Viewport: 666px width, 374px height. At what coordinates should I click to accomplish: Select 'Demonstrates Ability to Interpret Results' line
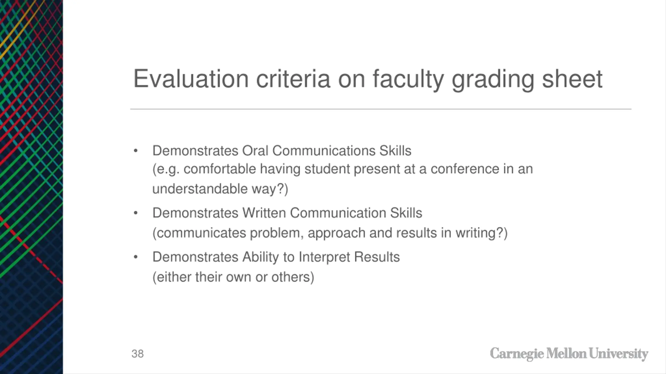click(x=276, y=257)
